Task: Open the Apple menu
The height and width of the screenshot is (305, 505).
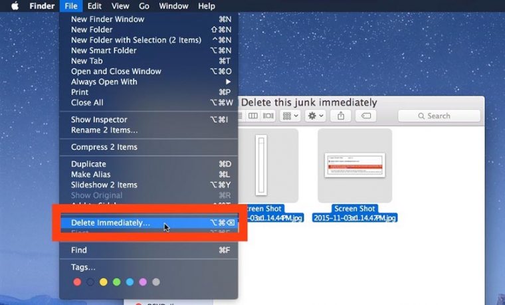Action: [15, 6]
